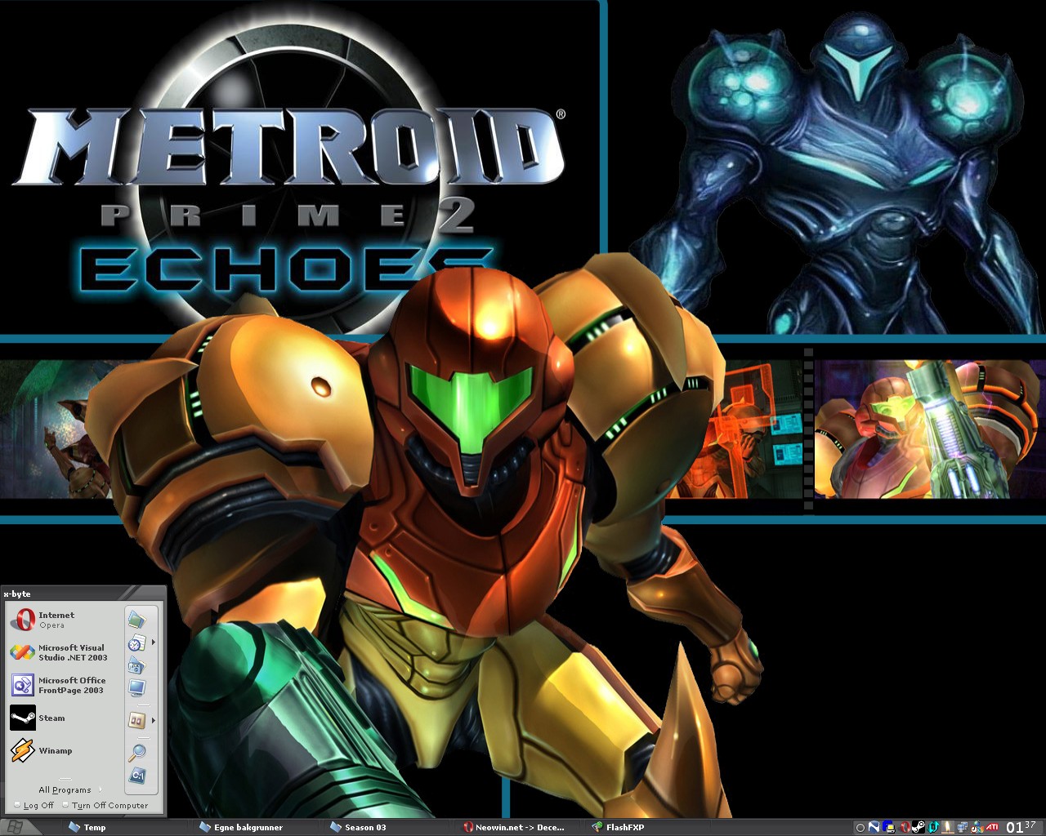Screen dimensions: 1046x836
Task: Click the Opera tray icon
Action: pyautogui.click(x=905, y=827)
